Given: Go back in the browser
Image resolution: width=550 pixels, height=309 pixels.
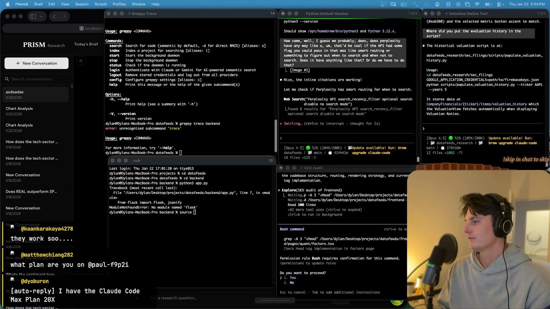Looking at the screenshot, I should (x=54, y=16).
